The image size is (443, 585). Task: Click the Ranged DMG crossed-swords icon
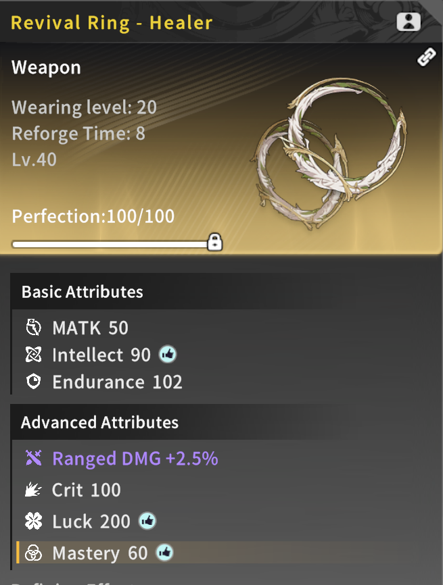(34, 458)
